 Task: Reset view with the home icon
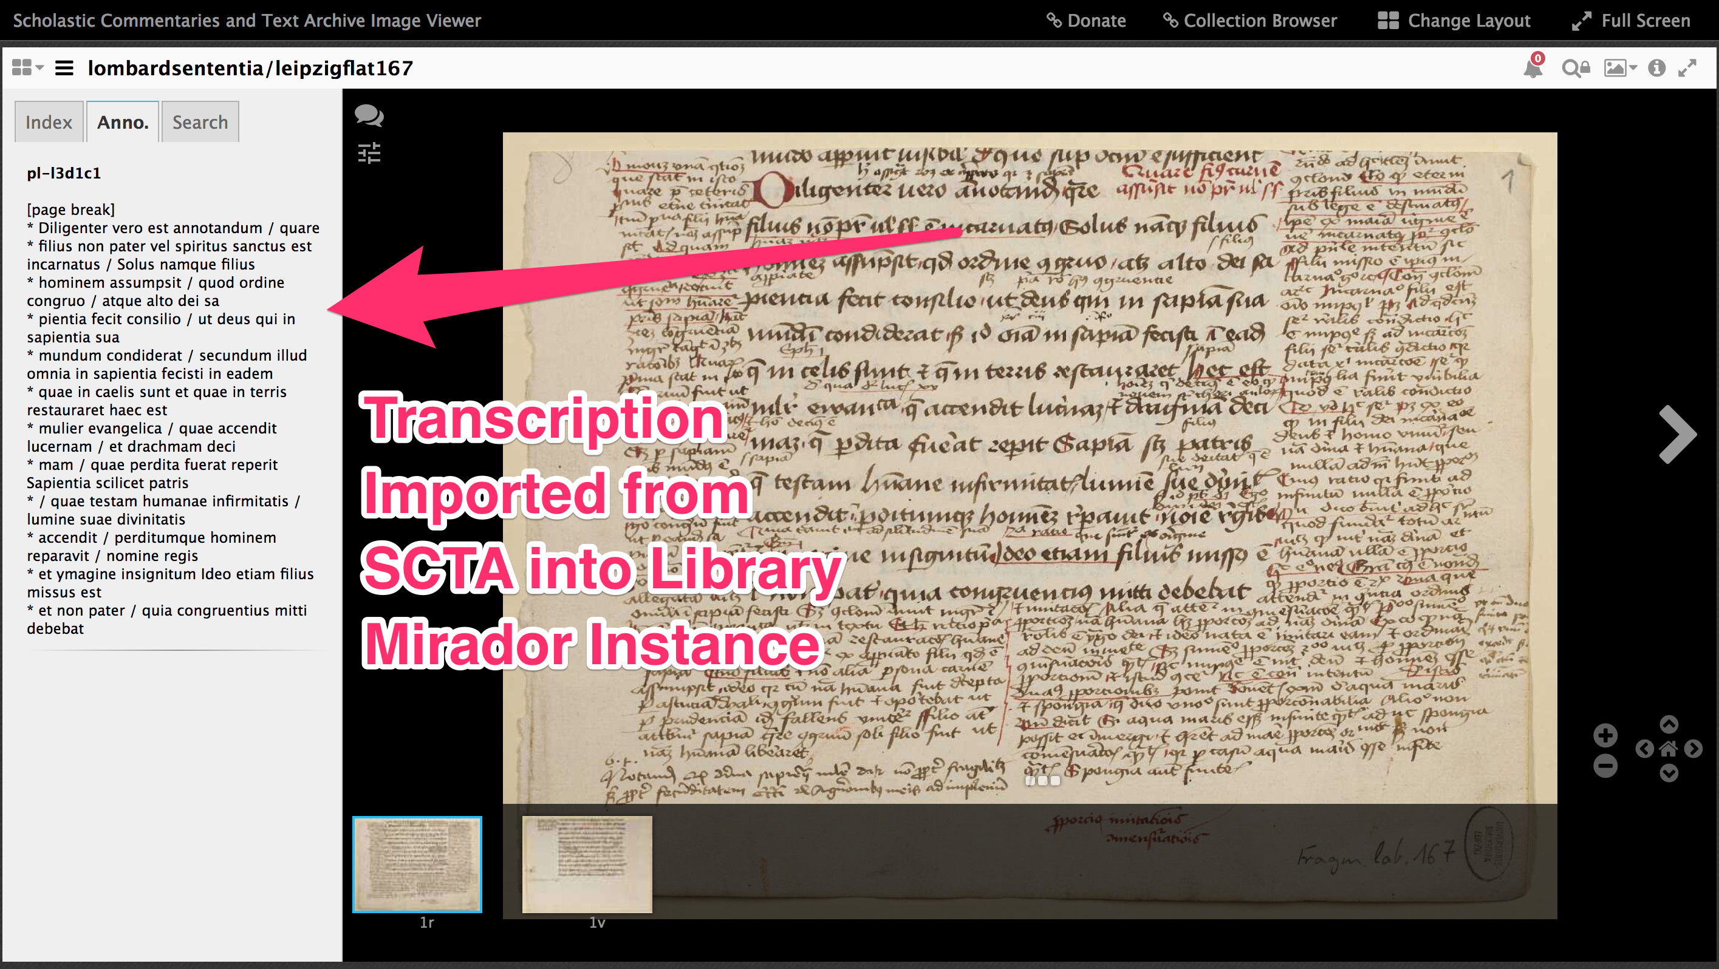tap(1669, 749)
